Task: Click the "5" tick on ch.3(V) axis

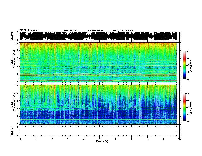Action: pyautogui.click(x=17, y=127)
